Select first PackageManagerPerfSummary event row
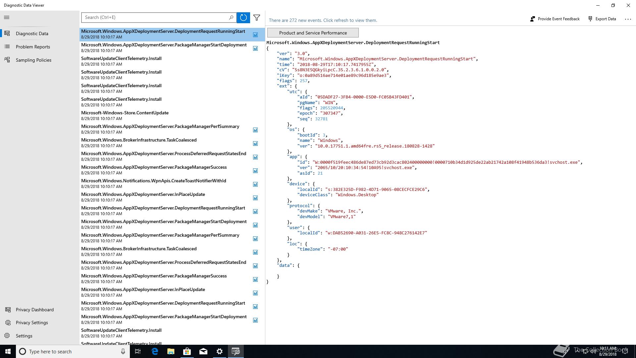Viewport: 636px width, 358px height. (x=172, y=129)
